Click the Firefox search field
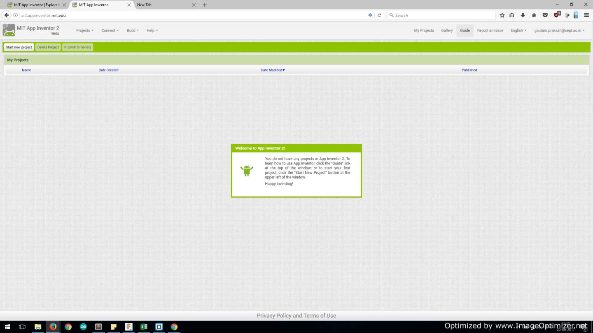 (x=441, y=15)
